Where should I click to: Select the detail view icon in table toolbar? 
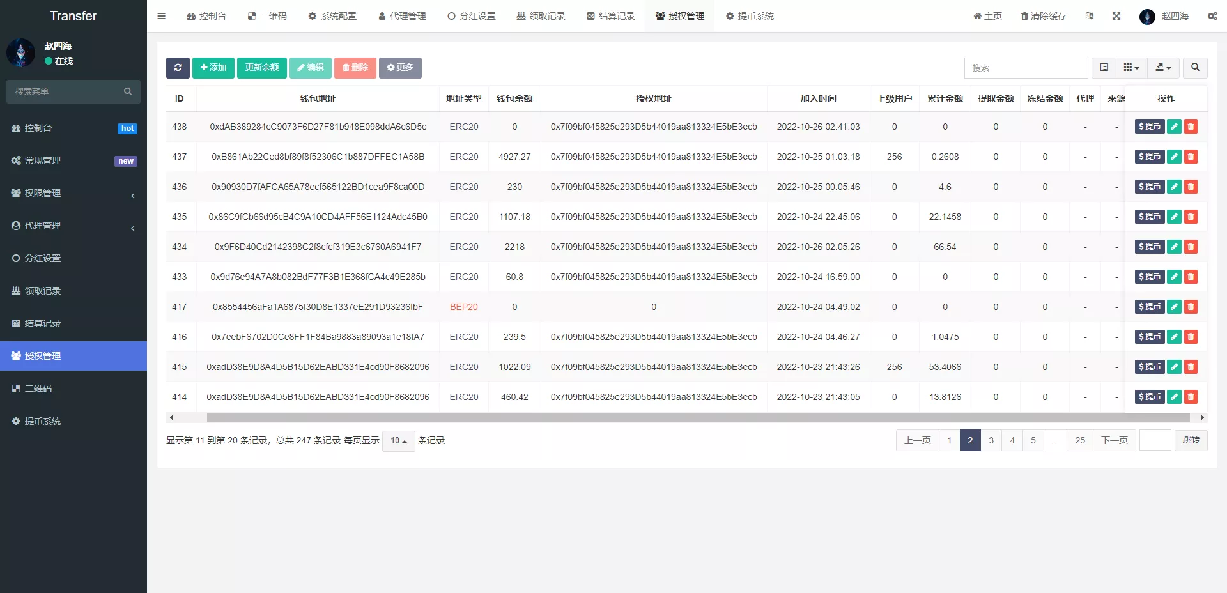(x=1103, y=68)
